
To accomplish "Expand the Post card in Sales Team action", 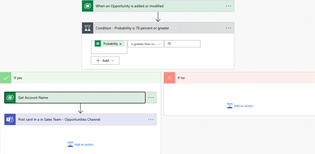I will tap(77, 119).
